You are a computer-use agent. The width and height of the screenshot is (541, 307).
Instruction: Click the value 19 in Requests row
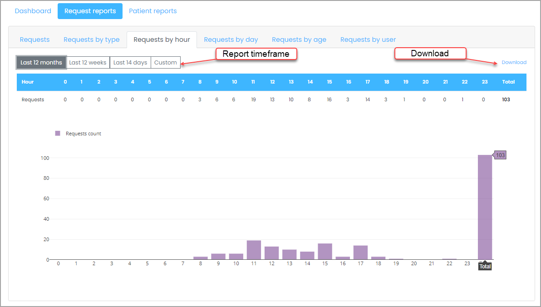point(254,99)
